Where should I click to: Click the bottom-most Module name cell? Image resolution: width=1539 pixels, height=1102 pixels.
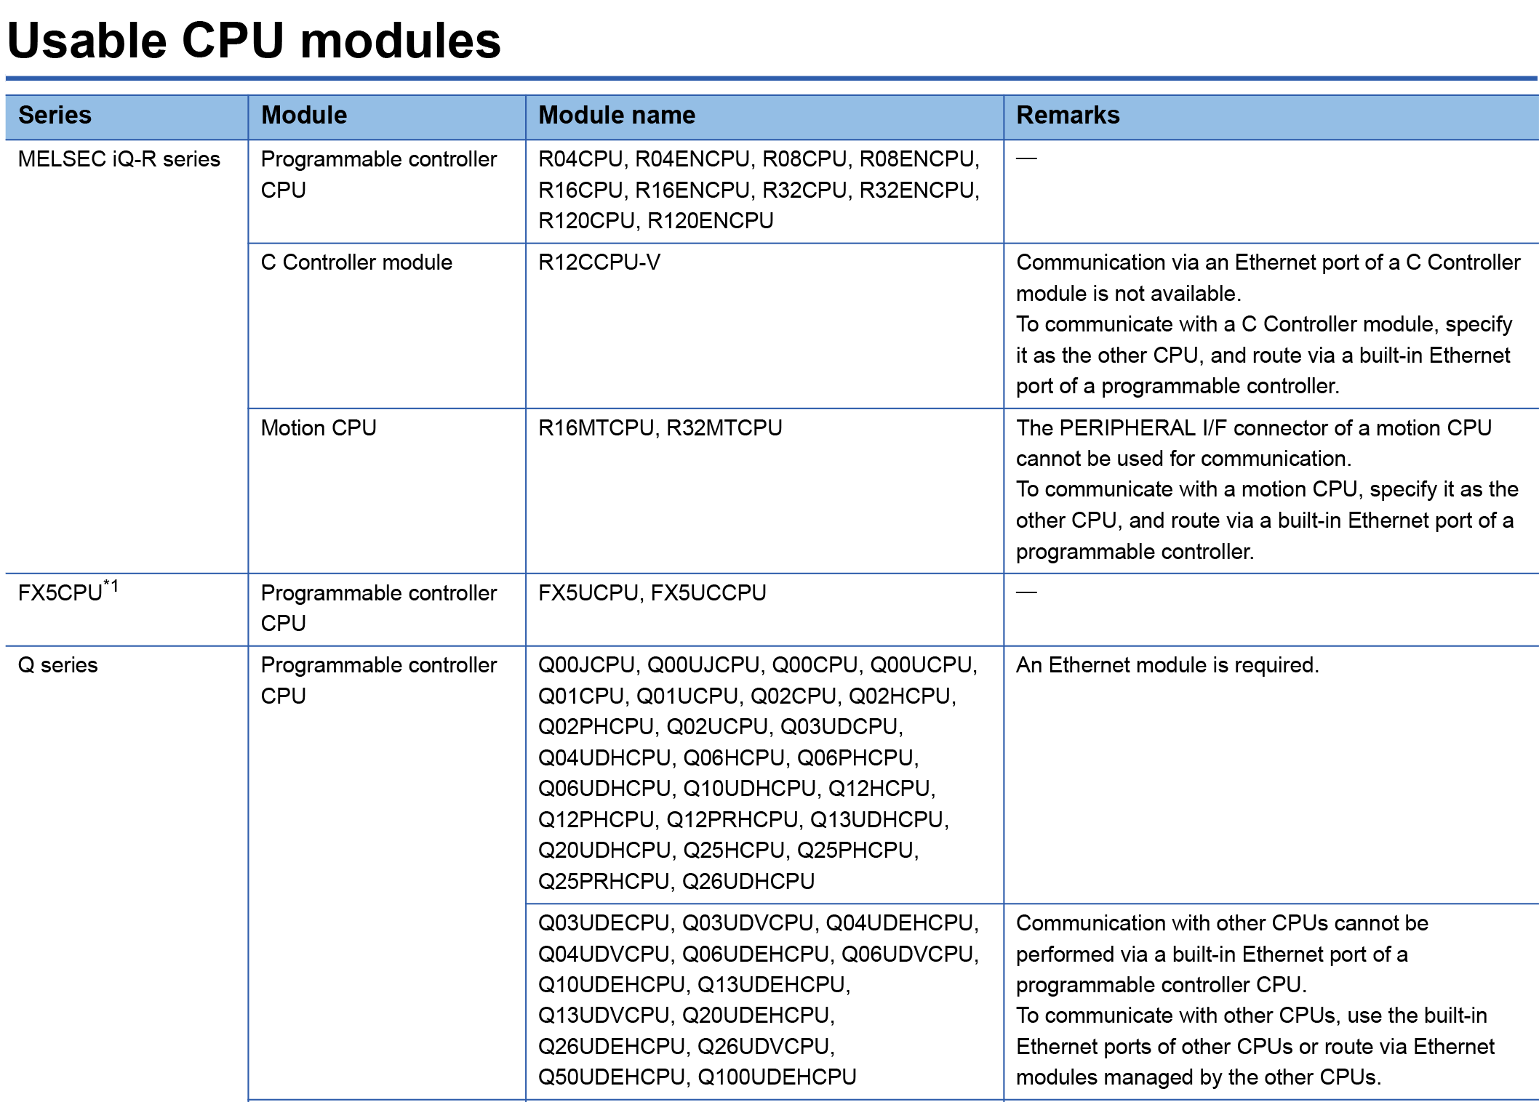(764, 1001)
